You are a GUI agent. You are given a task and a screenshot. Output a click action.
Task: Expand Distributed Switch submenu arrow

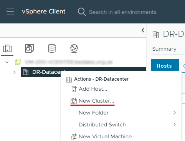coord(175,124)
